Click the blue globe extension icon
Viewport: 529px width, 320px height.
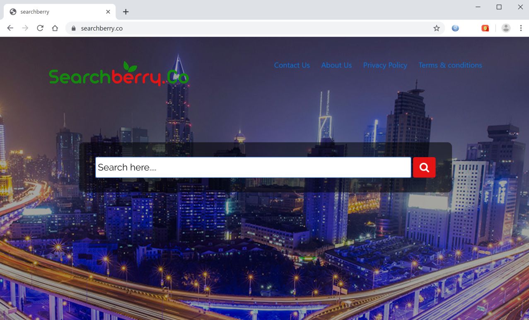coord(455,28)
